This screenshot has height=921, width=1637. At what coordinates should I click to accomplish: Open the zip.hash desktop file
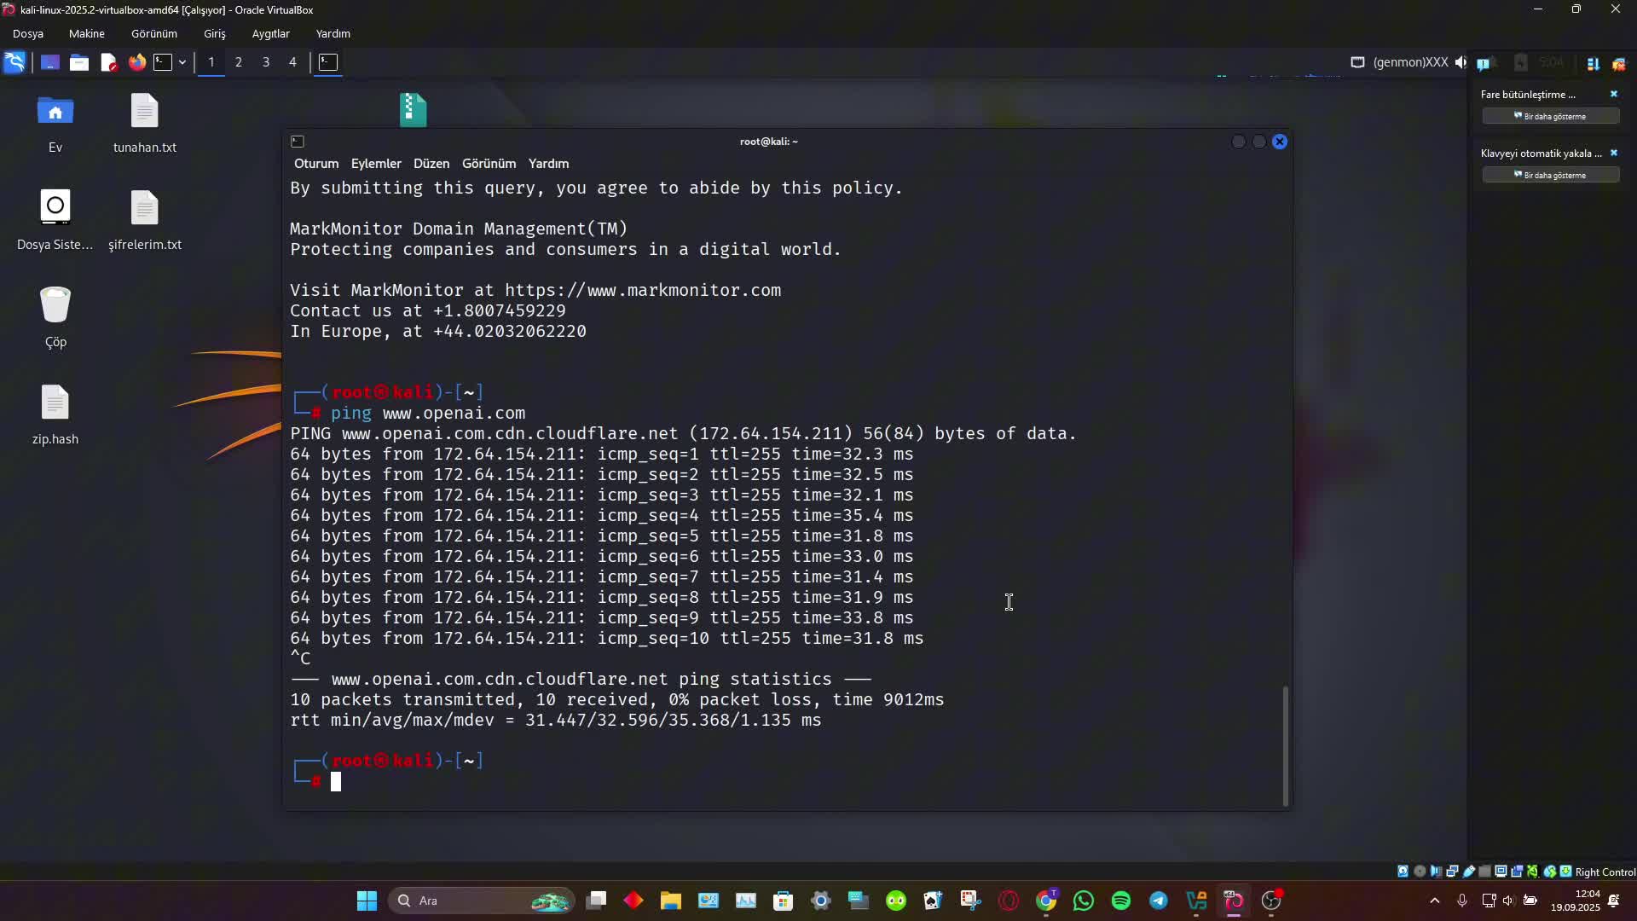pyautogui.click(x=55, y=403)
